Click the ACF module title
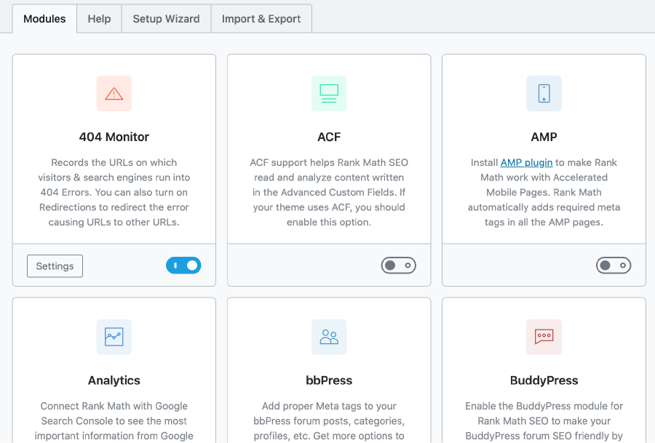This screenshot has height=443, width=655. coord(329,137)
